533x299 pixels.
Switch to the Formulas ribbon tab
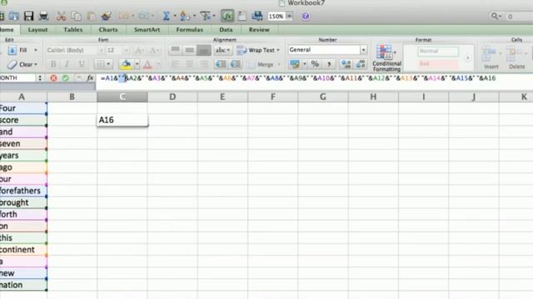(189, 30)
